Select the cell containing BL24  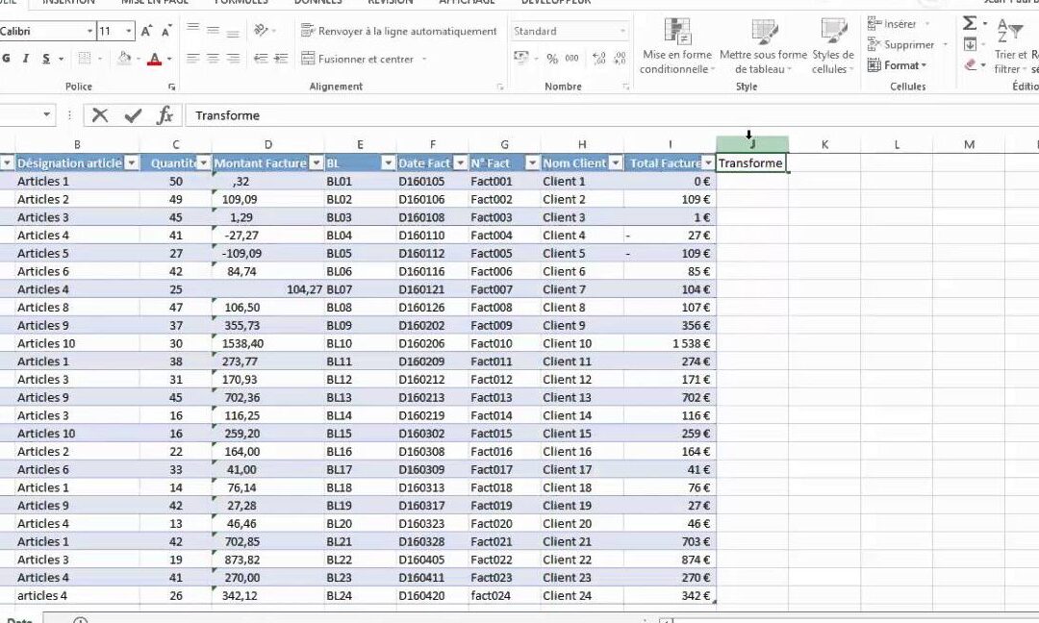coord(360,596)
